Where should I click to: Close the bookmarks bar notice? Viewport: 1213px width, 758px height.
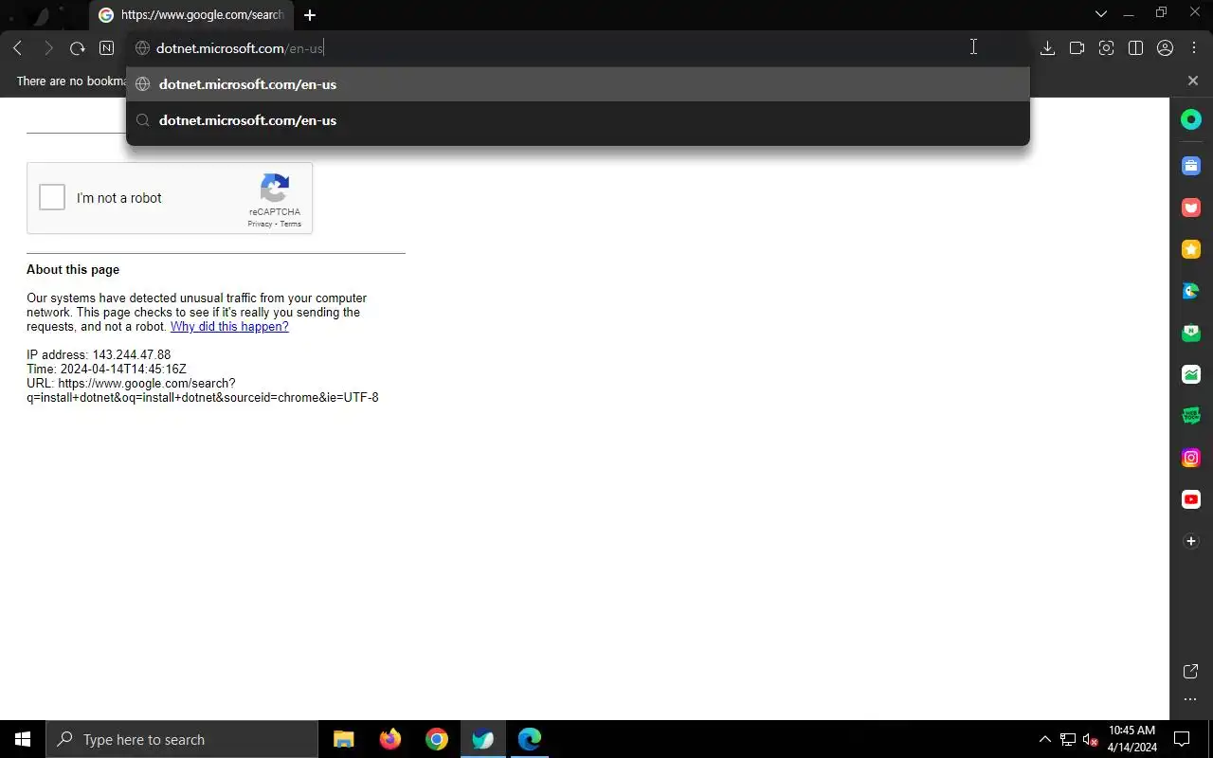[x=1193, y=81]
